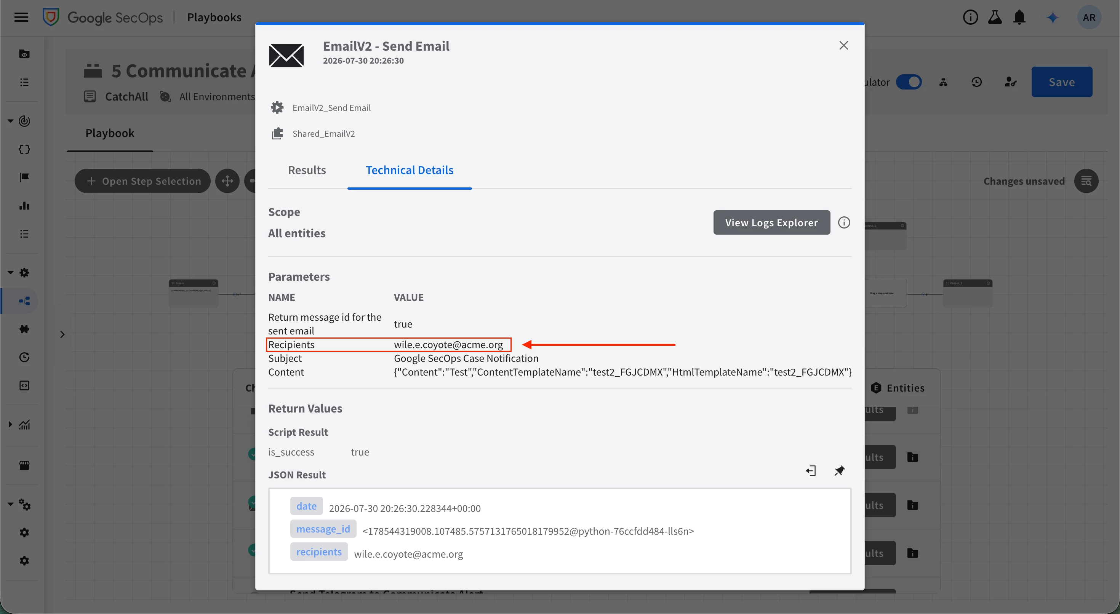Click the Shared_EmailV2 instance name

click(323, 133)
